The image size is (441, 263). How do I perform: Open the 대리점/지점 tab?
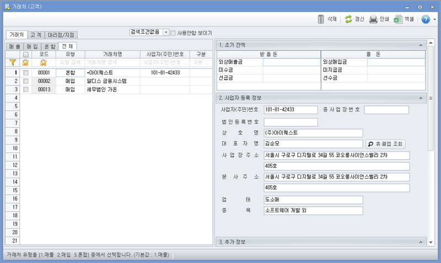click(62, 35)
